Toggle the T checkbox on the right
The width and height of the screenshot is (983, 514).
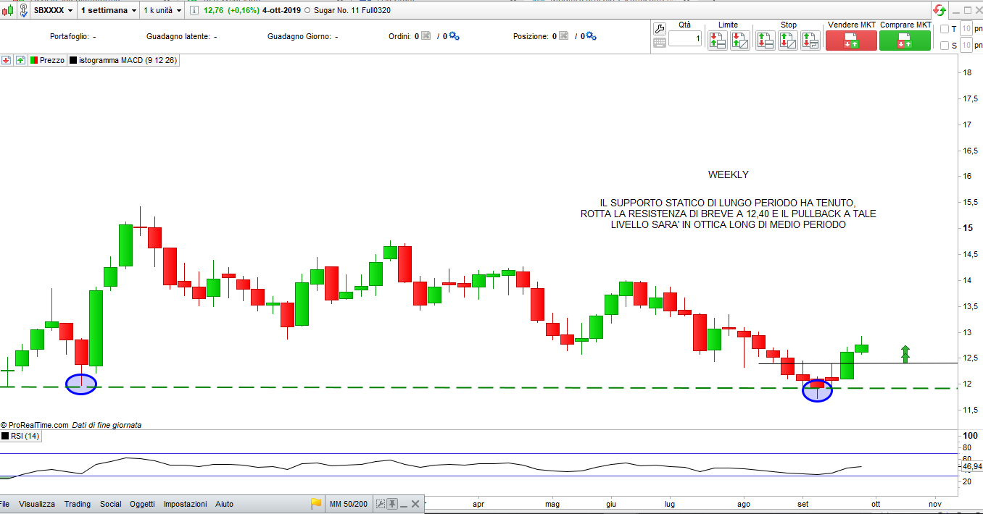point(945,29)
